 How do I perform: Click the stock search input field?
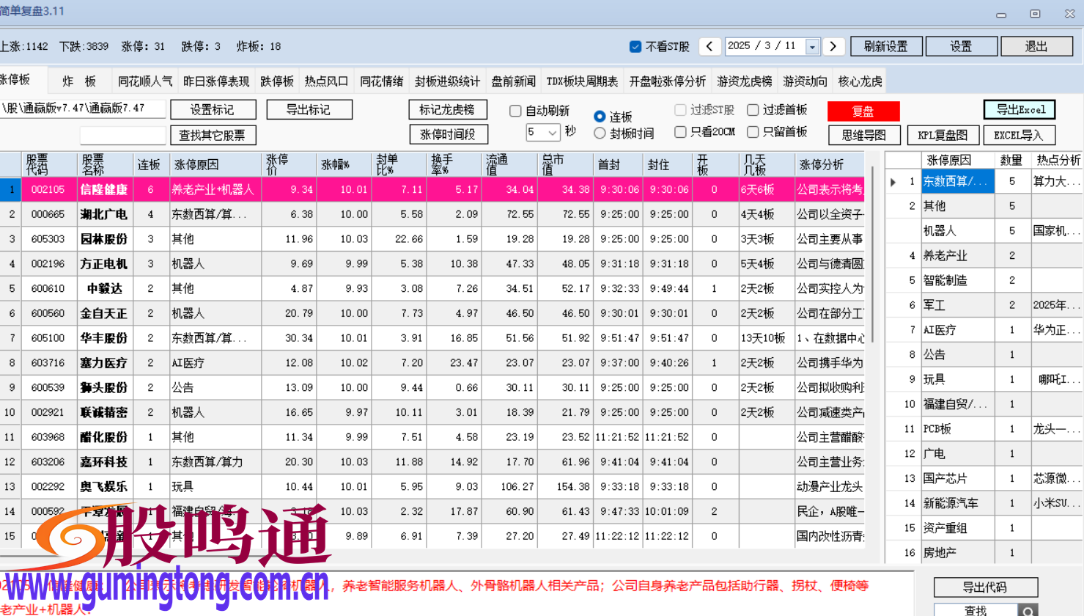[123, 135]
